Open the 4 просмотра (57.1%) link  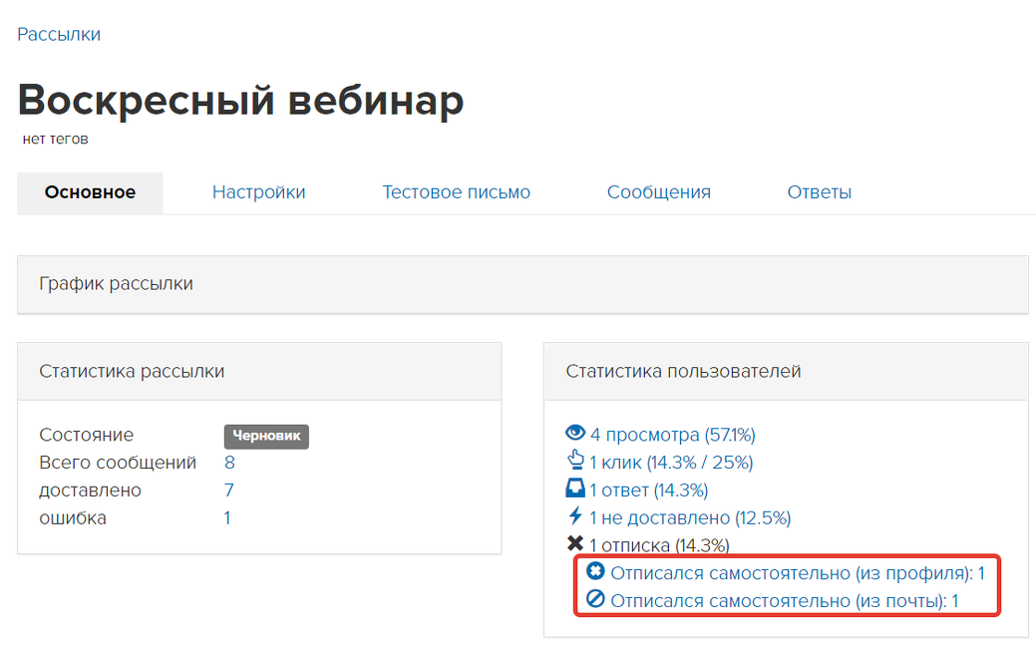point(673,435)
